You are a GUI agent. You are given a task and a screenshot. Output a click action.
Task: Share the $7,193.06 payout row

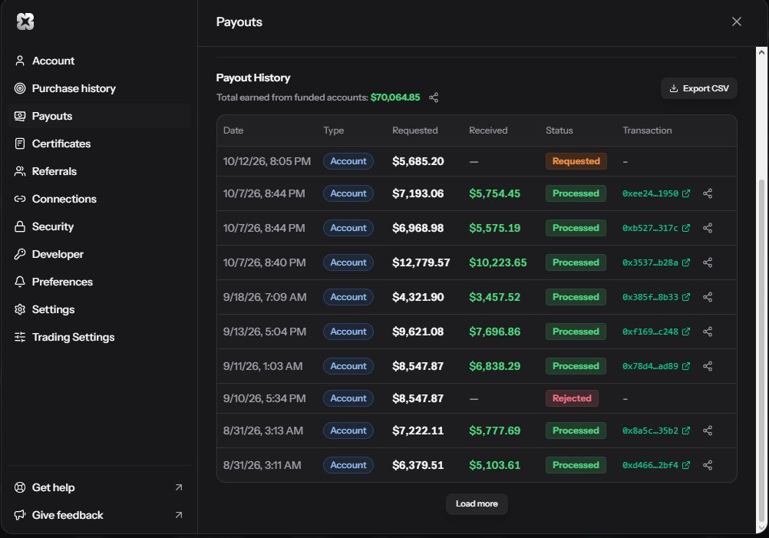click(x=708, y=193)
